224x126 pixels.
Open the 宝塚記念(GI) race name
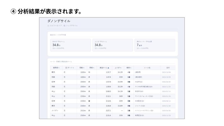pos(139,101)
